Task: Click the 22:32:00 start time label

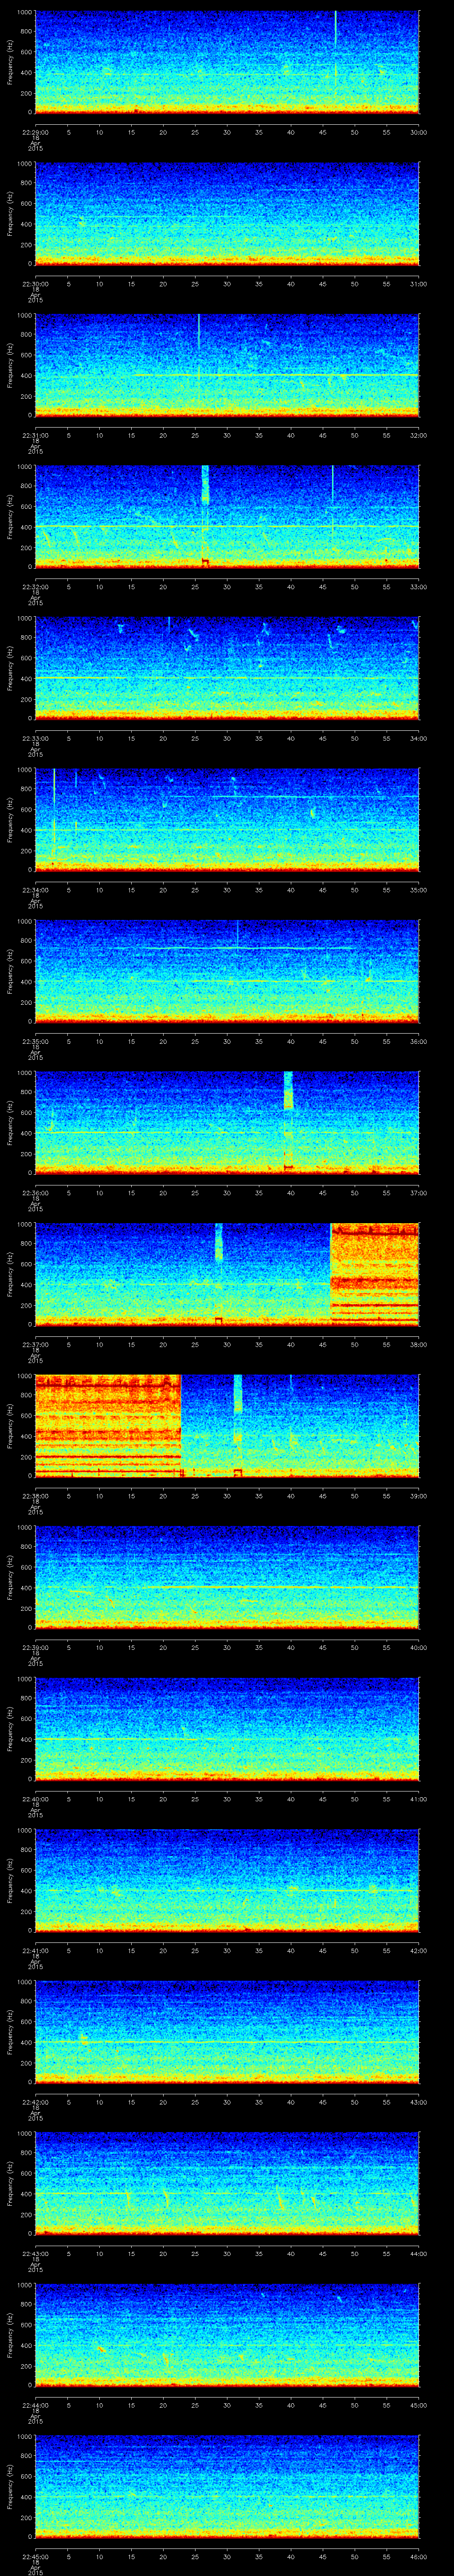Action: click(x=35, y=587)
